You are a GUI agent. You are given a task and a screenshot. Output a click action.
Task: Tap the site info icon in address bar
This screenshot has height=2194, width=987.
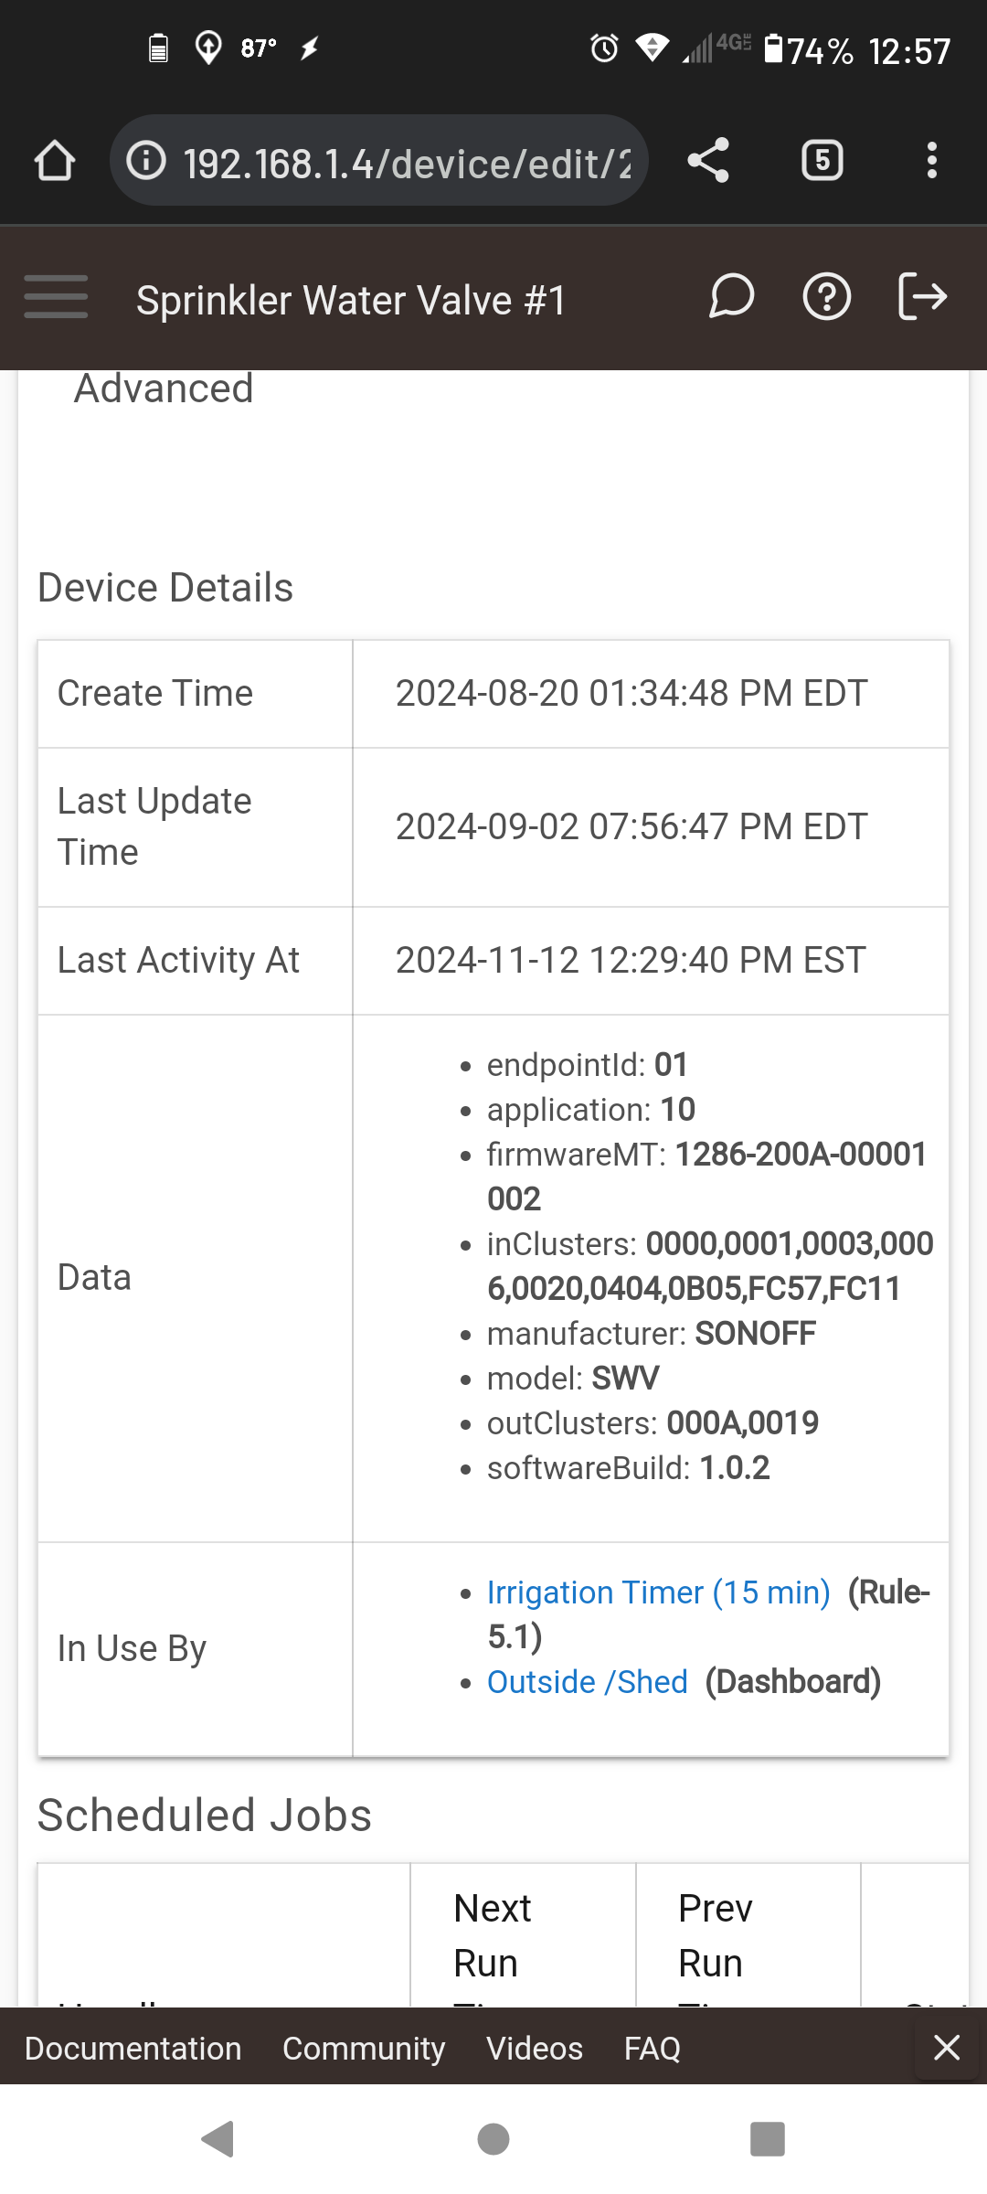[x=146, y=161]
